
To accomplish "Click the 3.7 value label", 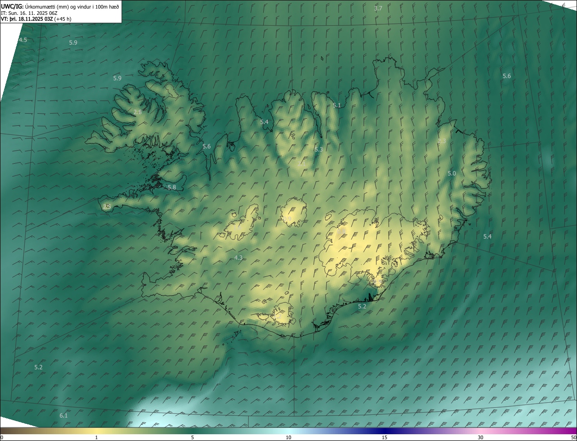I will click(x=378, y=9).
